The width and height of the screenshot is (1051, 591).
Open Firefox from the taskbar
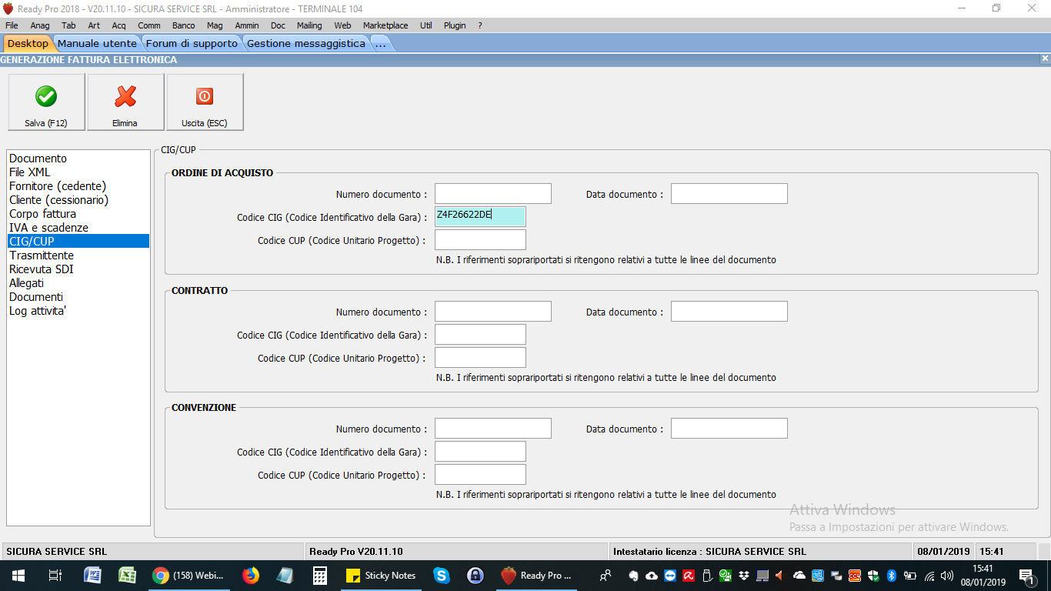250,576
